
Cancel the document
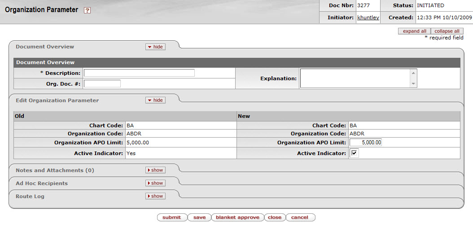[x=300, y=217]
